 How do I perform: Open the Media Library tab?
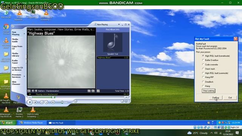[16, 54]
